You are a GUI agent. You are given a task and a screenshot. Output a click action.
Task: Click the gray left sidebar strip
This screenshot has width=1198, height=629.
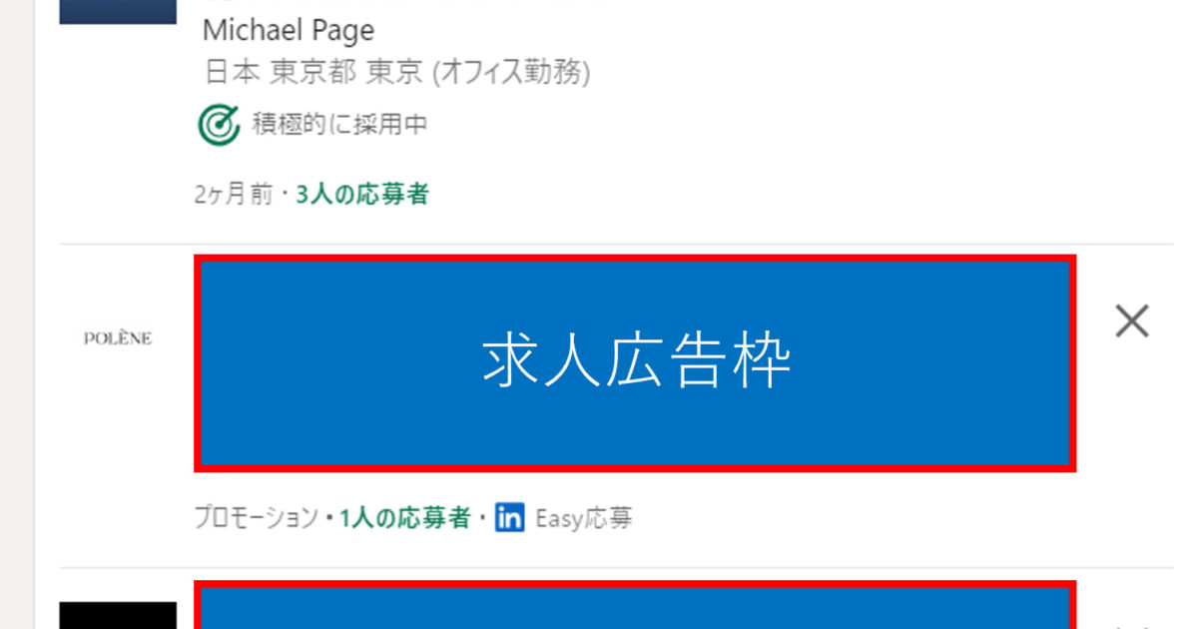click(17, 314)
